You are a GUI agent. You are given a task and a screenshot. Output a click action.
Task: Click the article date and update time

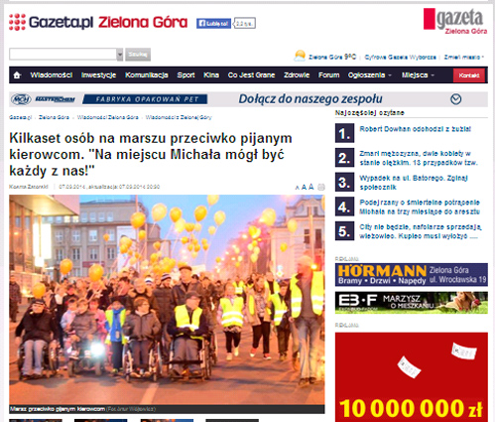109,187
